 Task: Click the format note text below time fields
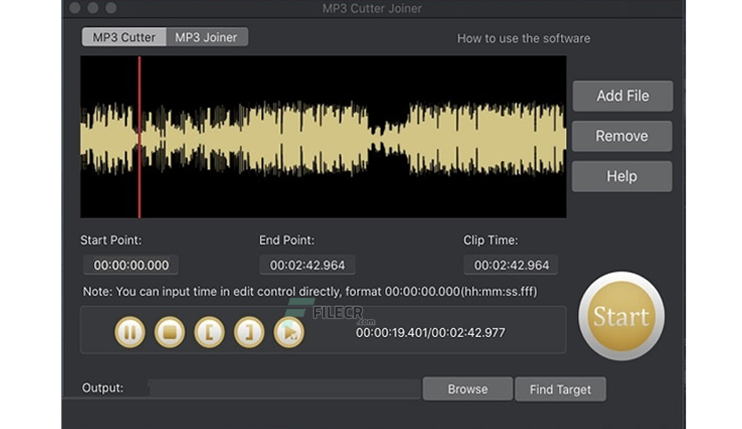tap(310, 292)
